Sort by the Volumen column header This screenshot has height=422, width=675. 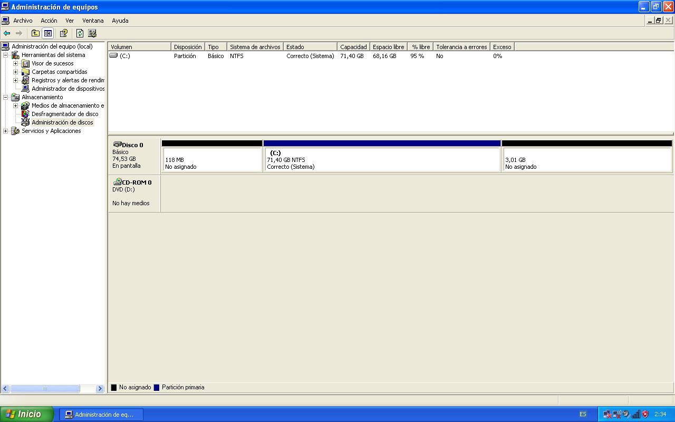(x=140, y=47)
